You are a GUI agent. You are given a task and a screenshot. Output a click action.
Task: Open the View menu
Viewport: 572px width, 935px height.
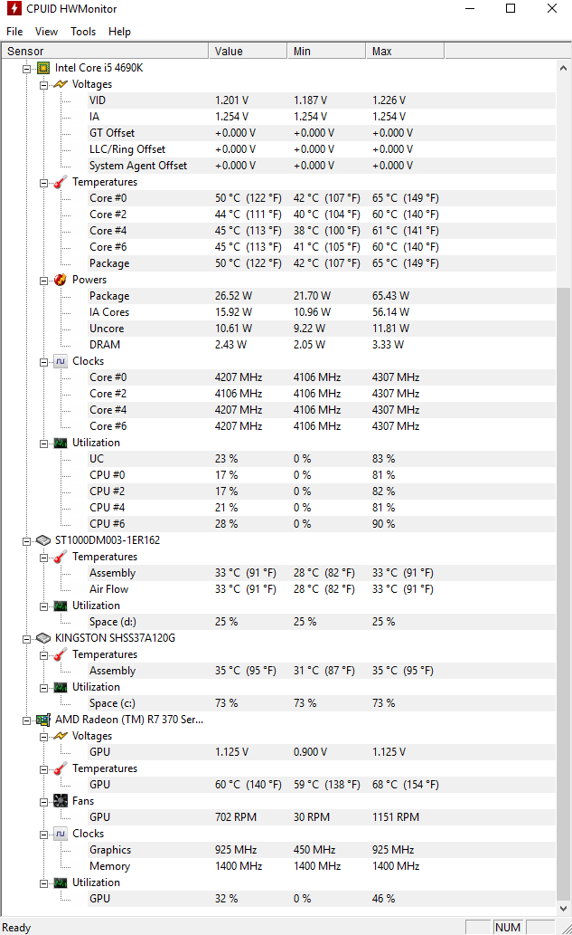(46, 32)
